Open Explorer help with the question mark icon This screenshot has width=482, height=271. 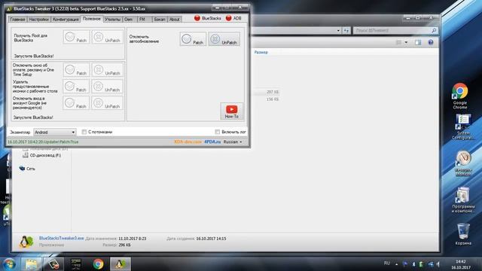click(x=431, y=42)
